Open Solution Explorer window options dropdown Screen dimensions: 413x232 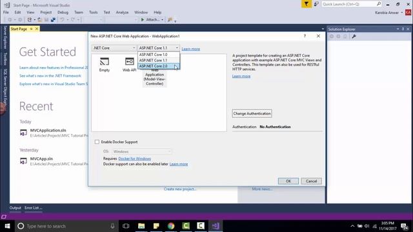click(398, 29)
